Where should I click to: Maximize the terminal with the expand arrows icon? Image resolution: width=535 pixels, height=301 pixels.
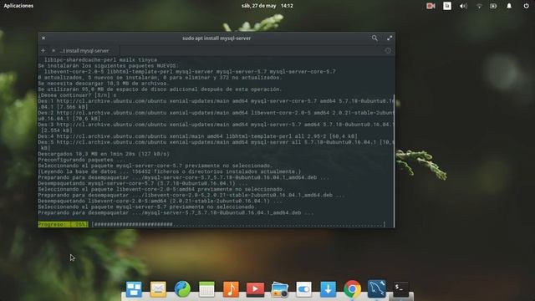(x=390, y=38)
